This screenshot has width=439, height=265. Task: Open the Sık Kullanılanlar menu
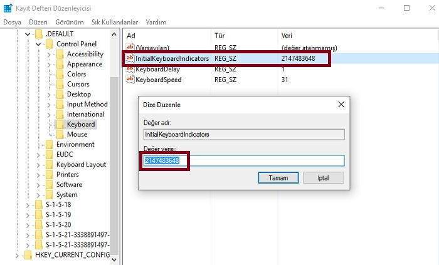click(115, 22)
